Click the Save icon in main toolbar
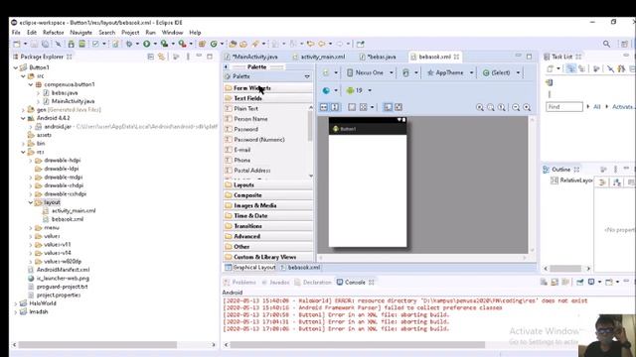 click(34, 44)
